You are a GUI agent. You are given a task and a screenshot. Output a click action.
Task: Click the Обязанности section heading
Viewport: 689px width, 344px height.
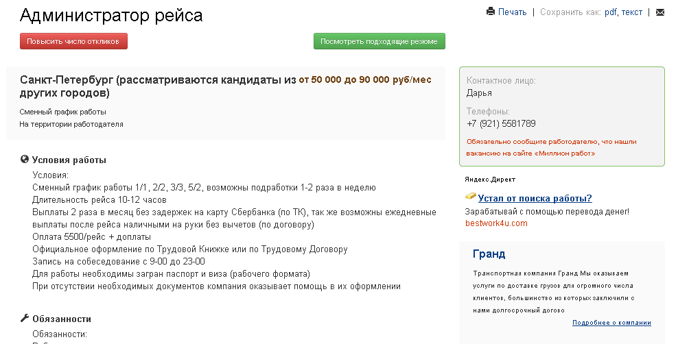coord(62,319)
